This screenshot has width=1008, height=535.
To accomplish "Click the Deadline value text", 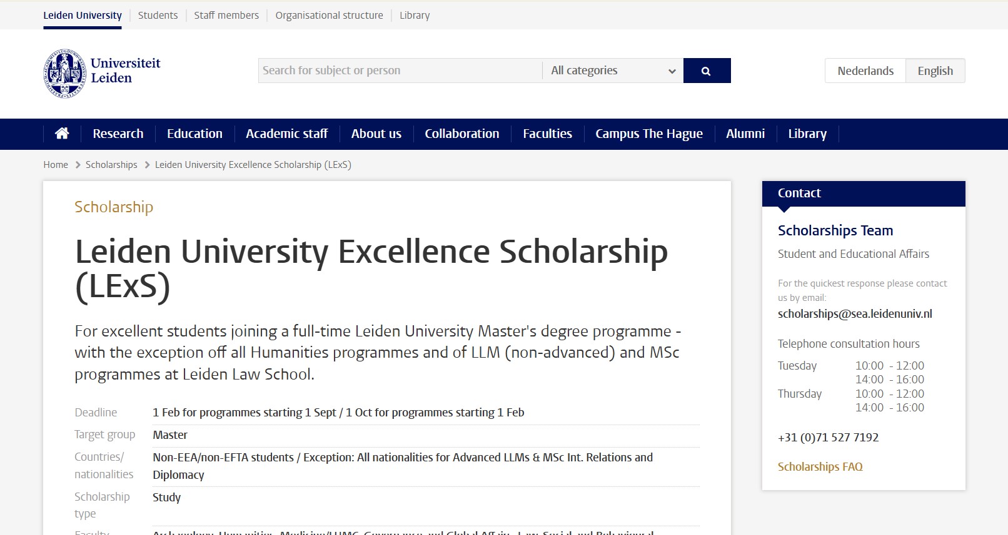I will click(x=338, y=413).
